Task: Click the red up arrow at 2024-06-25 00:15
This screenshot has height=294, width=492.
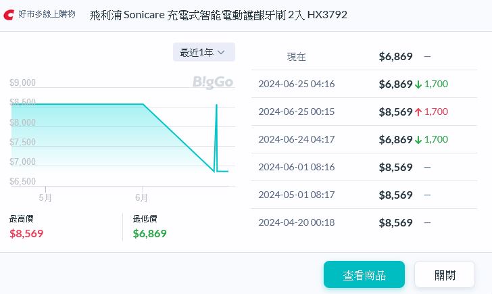Action: tap(418, 112)
